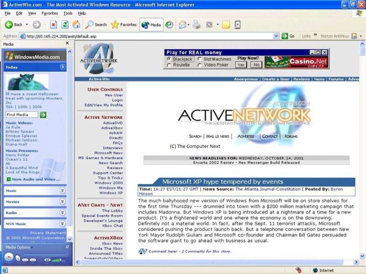
Task: Open the Tools menu
Action: pyautogui.click(x=68, y=13)
